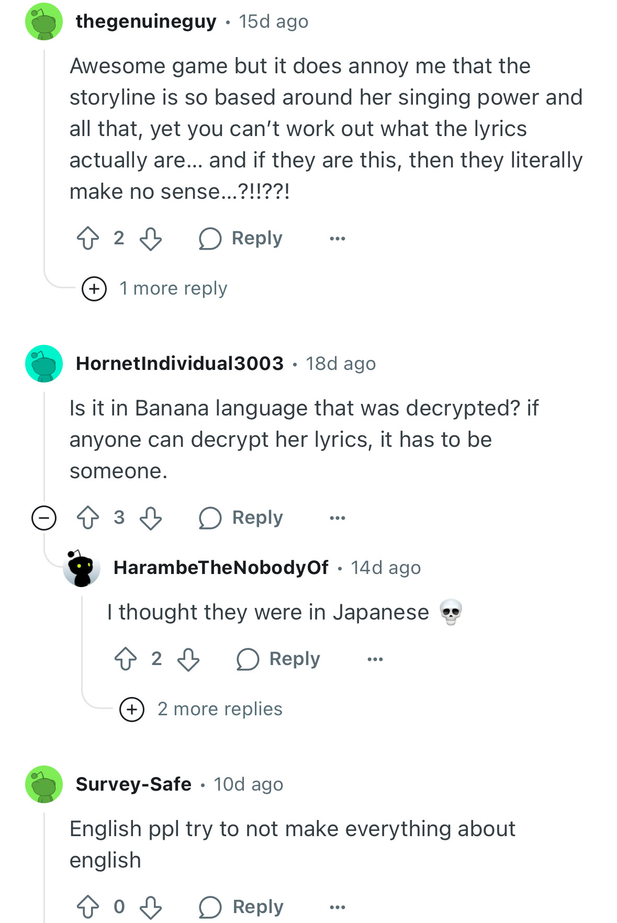Viewport: 617px width, 923px height.
Task: Collapse HornetIndividual3003's comment thread
Action: click(x=44, y=519)
